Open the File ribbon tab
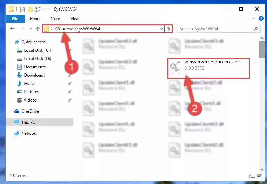Screen dimensions: 267x184 click(15, 19)
